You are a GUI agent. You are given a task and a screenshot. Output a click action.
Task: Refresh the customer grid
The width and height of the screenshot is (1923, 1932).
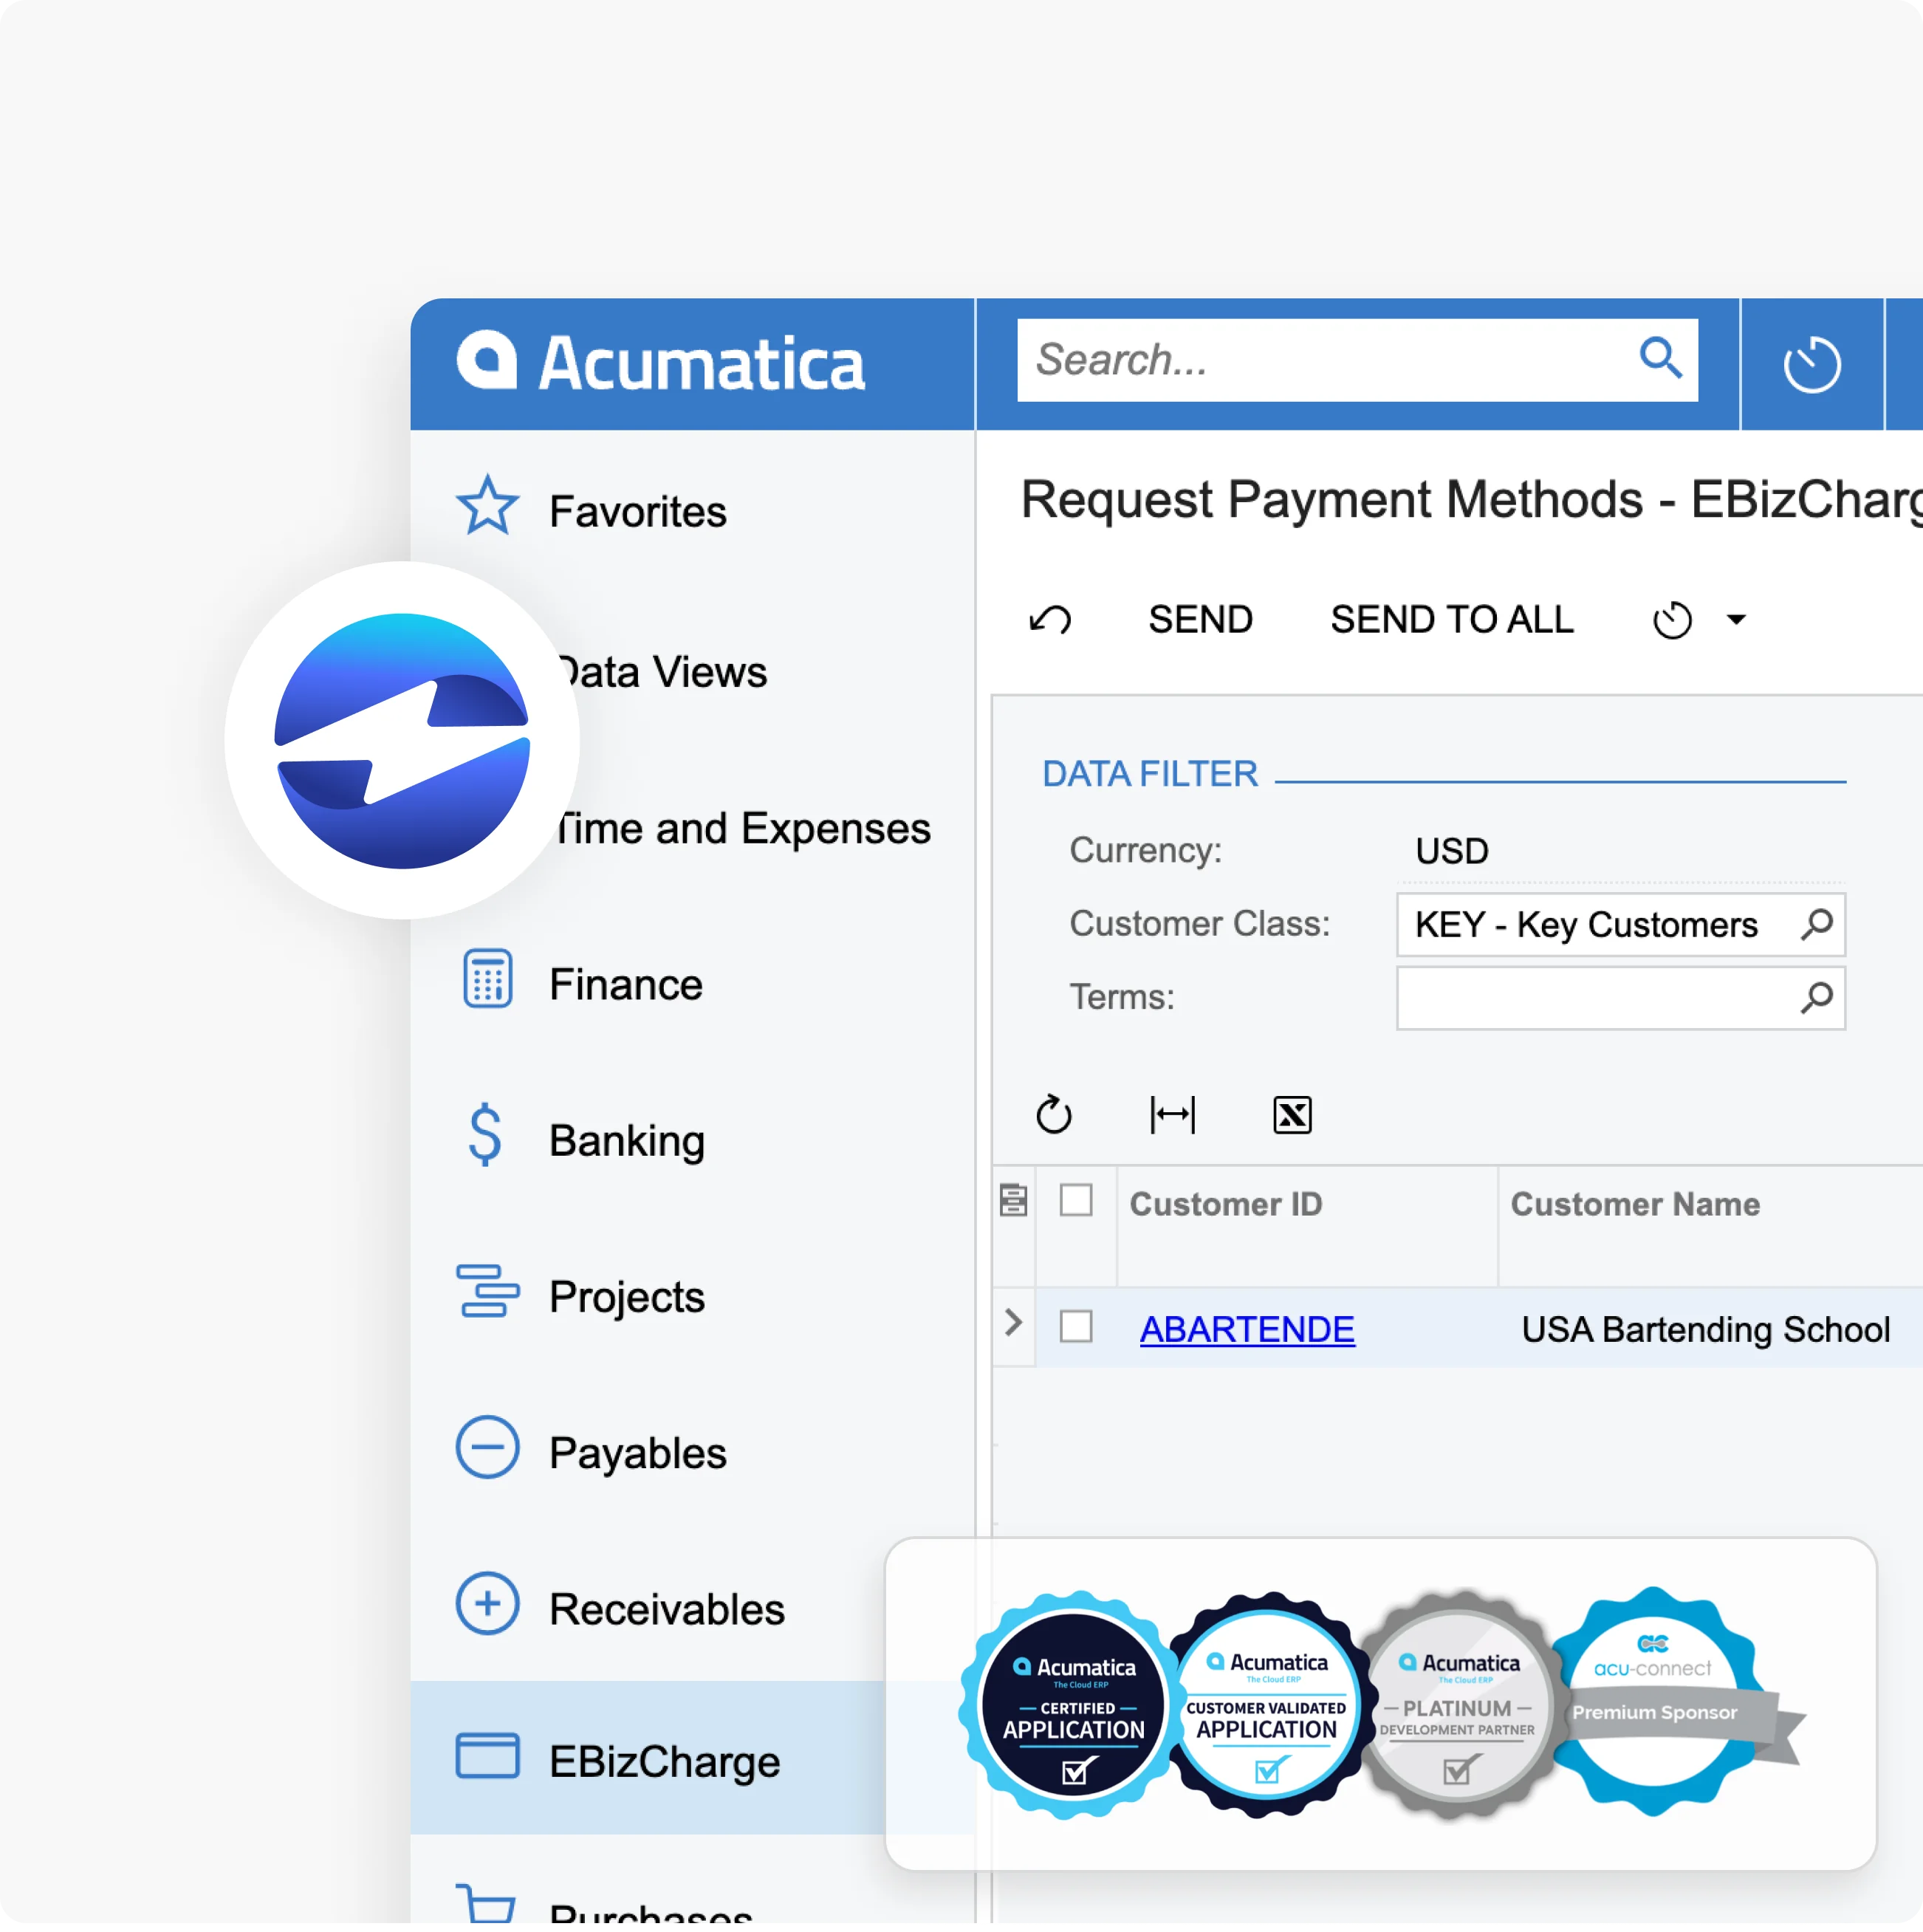pos(1054,1114)
